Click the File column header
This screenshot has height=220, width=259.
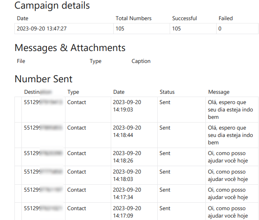pyautogui.click(x=21, y=61)
